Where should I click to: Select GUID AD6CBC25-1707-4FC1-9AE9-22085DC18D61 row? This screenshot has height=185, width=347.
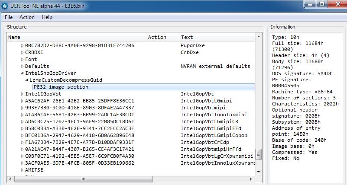pos(79,121)
